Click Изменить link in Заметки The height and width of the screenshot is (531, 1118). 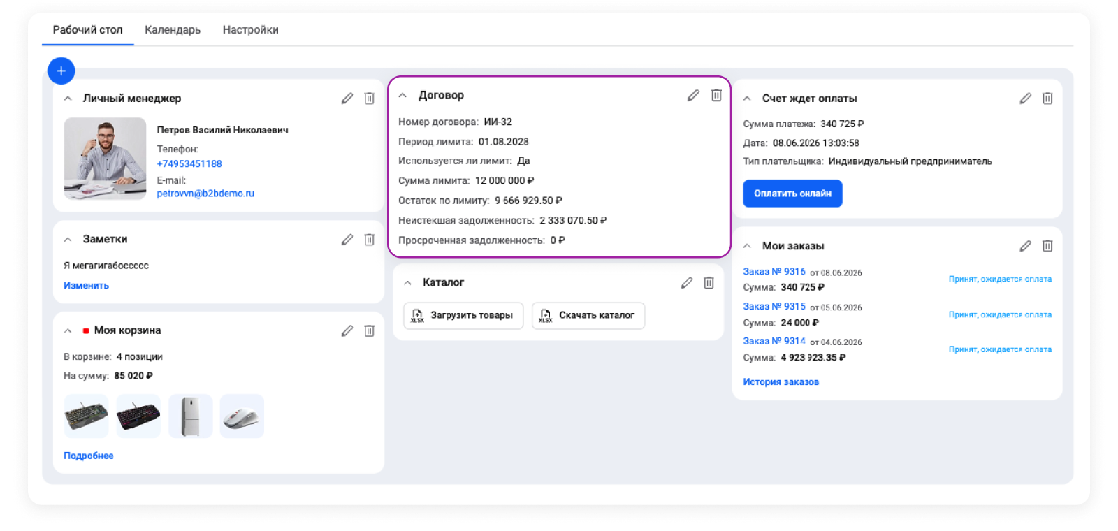[86, 286]
